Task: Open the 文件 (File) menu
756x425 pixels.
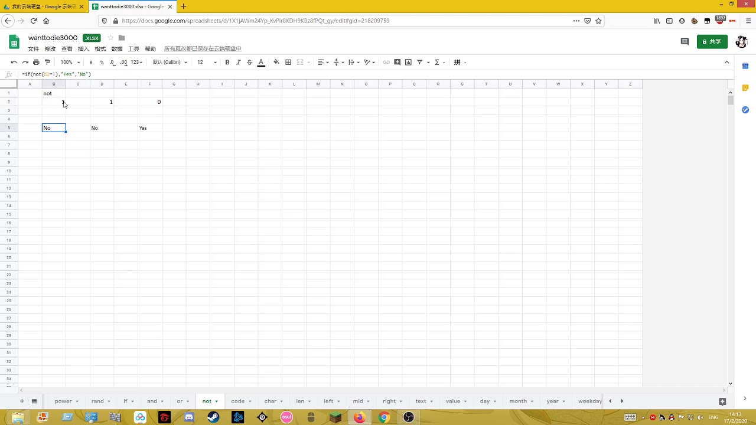Action: [34, 48]
